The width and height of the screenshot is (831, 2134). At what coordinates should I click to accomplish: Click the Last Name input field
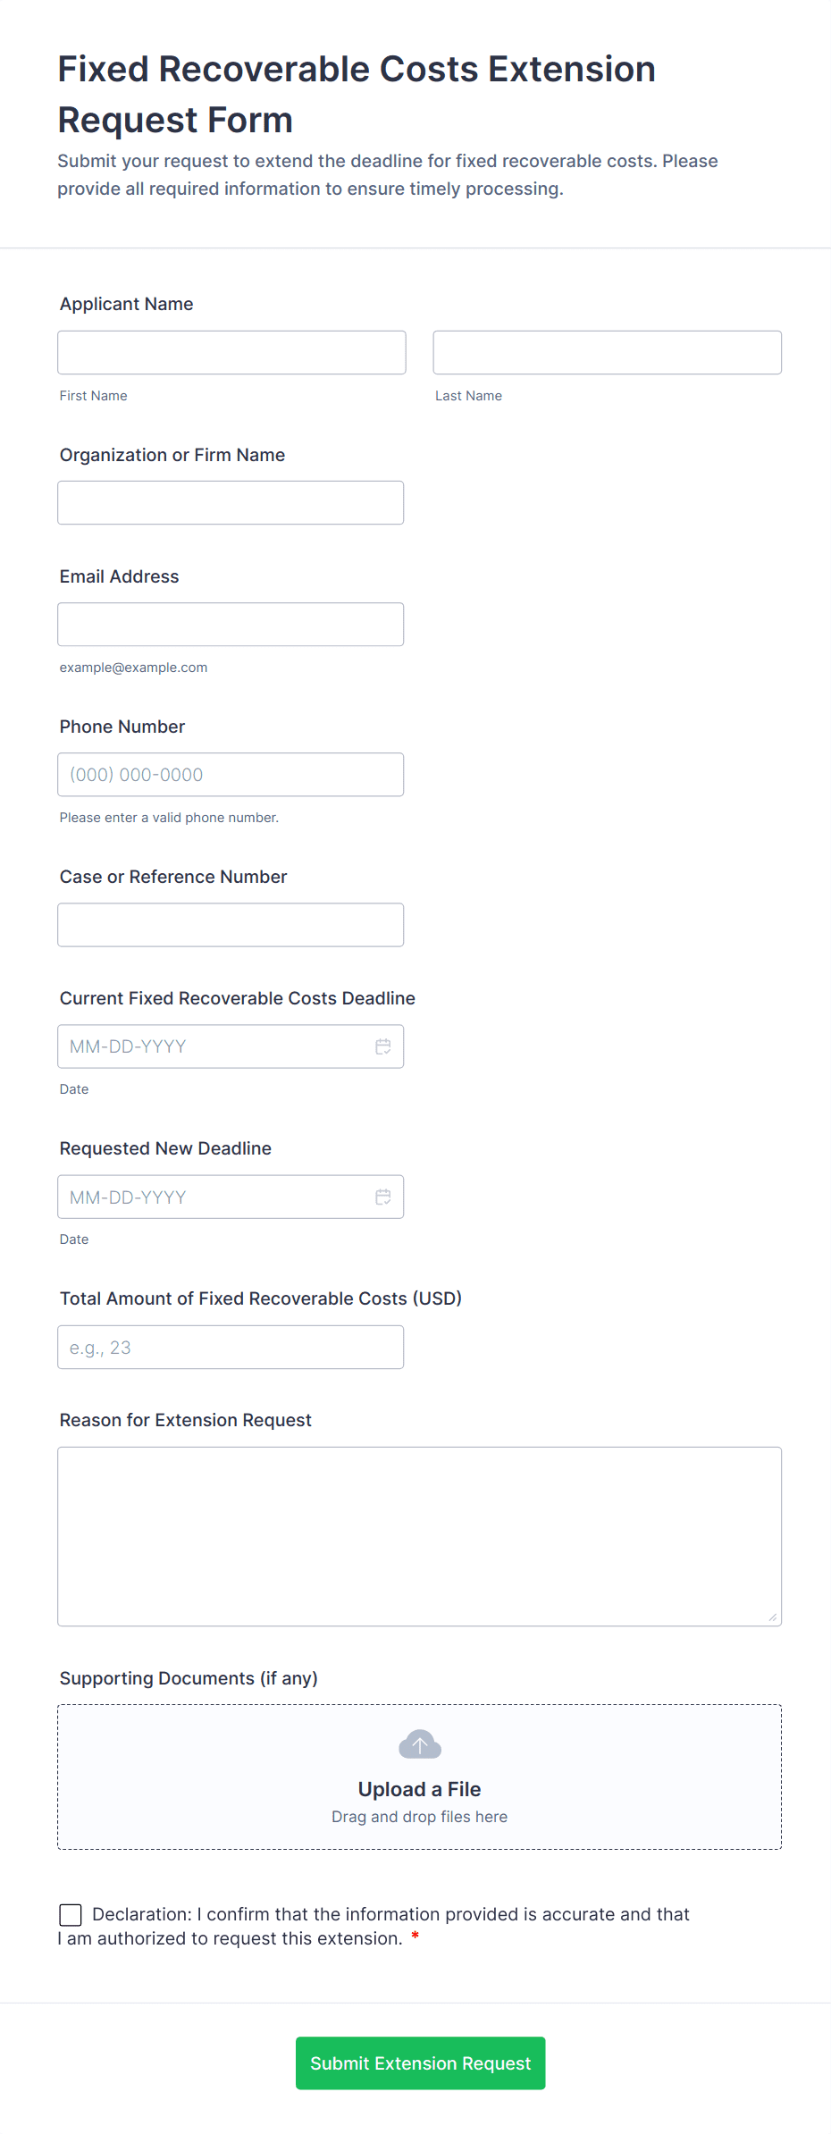[607, 352]
